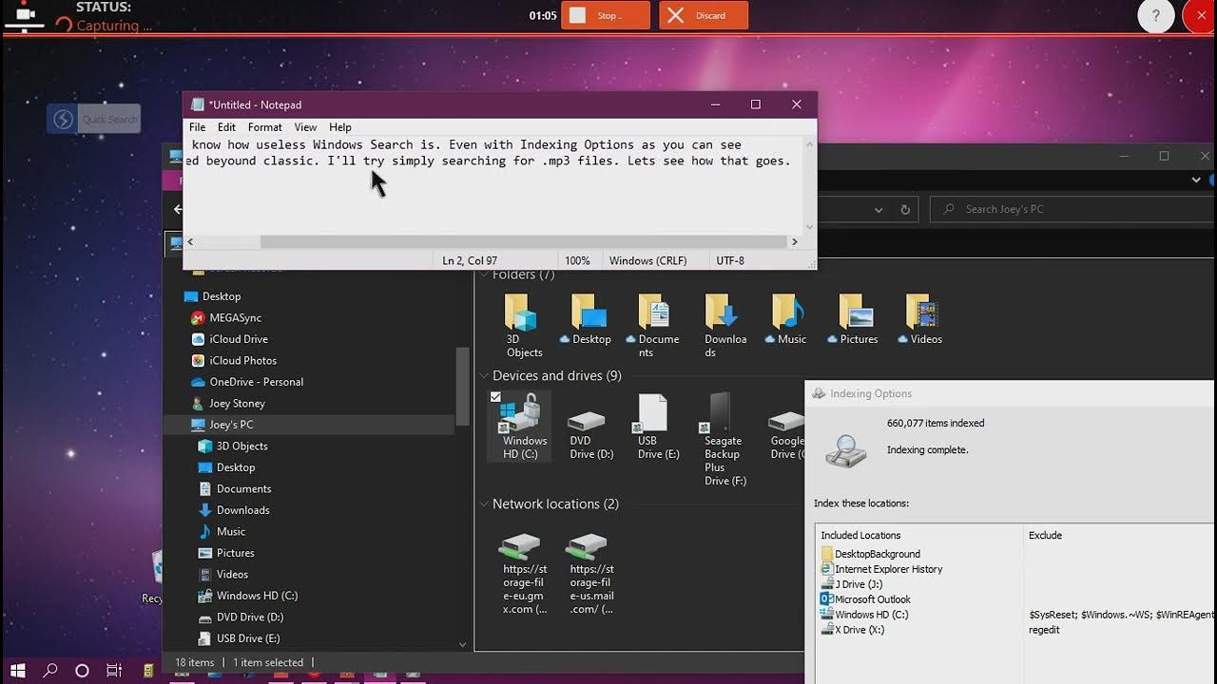Select Downloads in navigation pane
The height and width of the screenshot is (684, 1217).
[x=234, y=510]
